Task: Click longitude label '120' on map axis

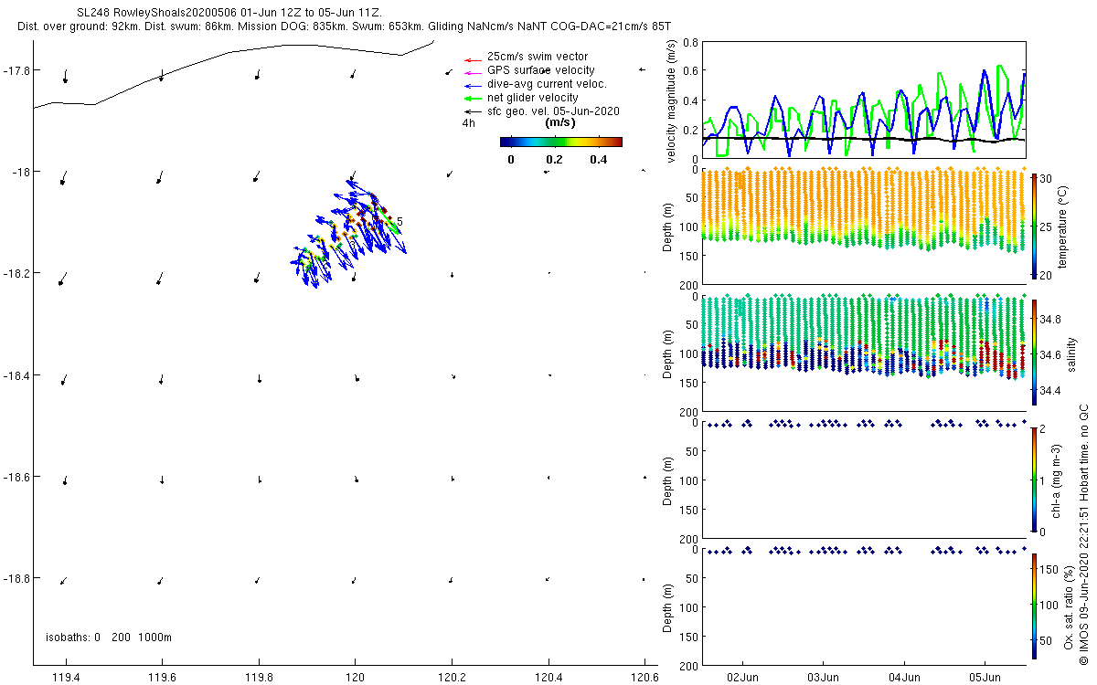Action: pyautogui.click(x=356, y=677)
